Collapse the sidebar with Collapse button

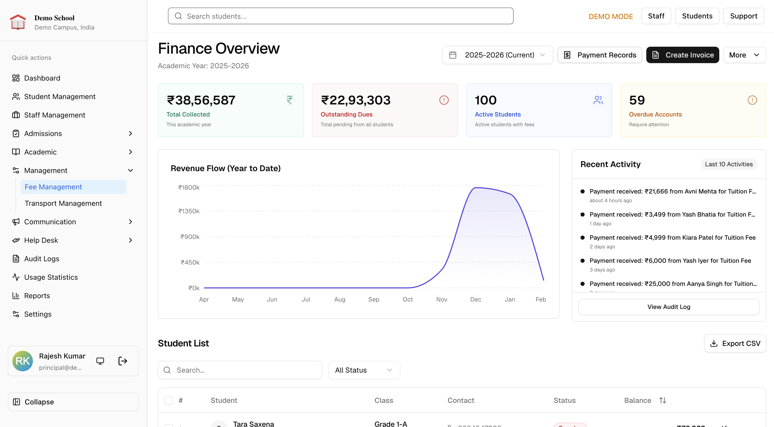click(73, 402)
